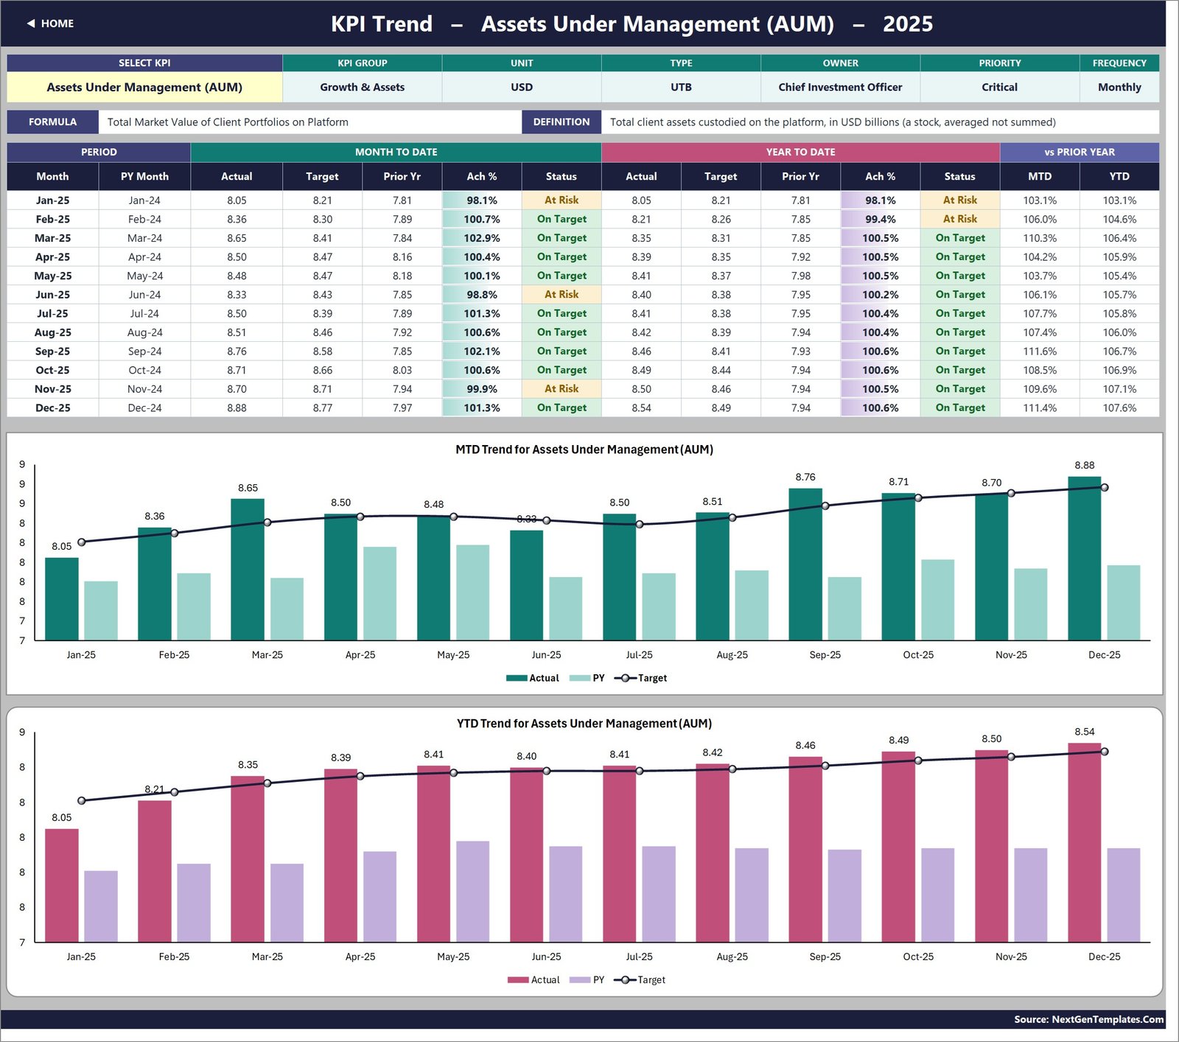Select the Mar-25 MTD achievement 102.9%
Viewport: 1179px width, 1042px height.
482,238
